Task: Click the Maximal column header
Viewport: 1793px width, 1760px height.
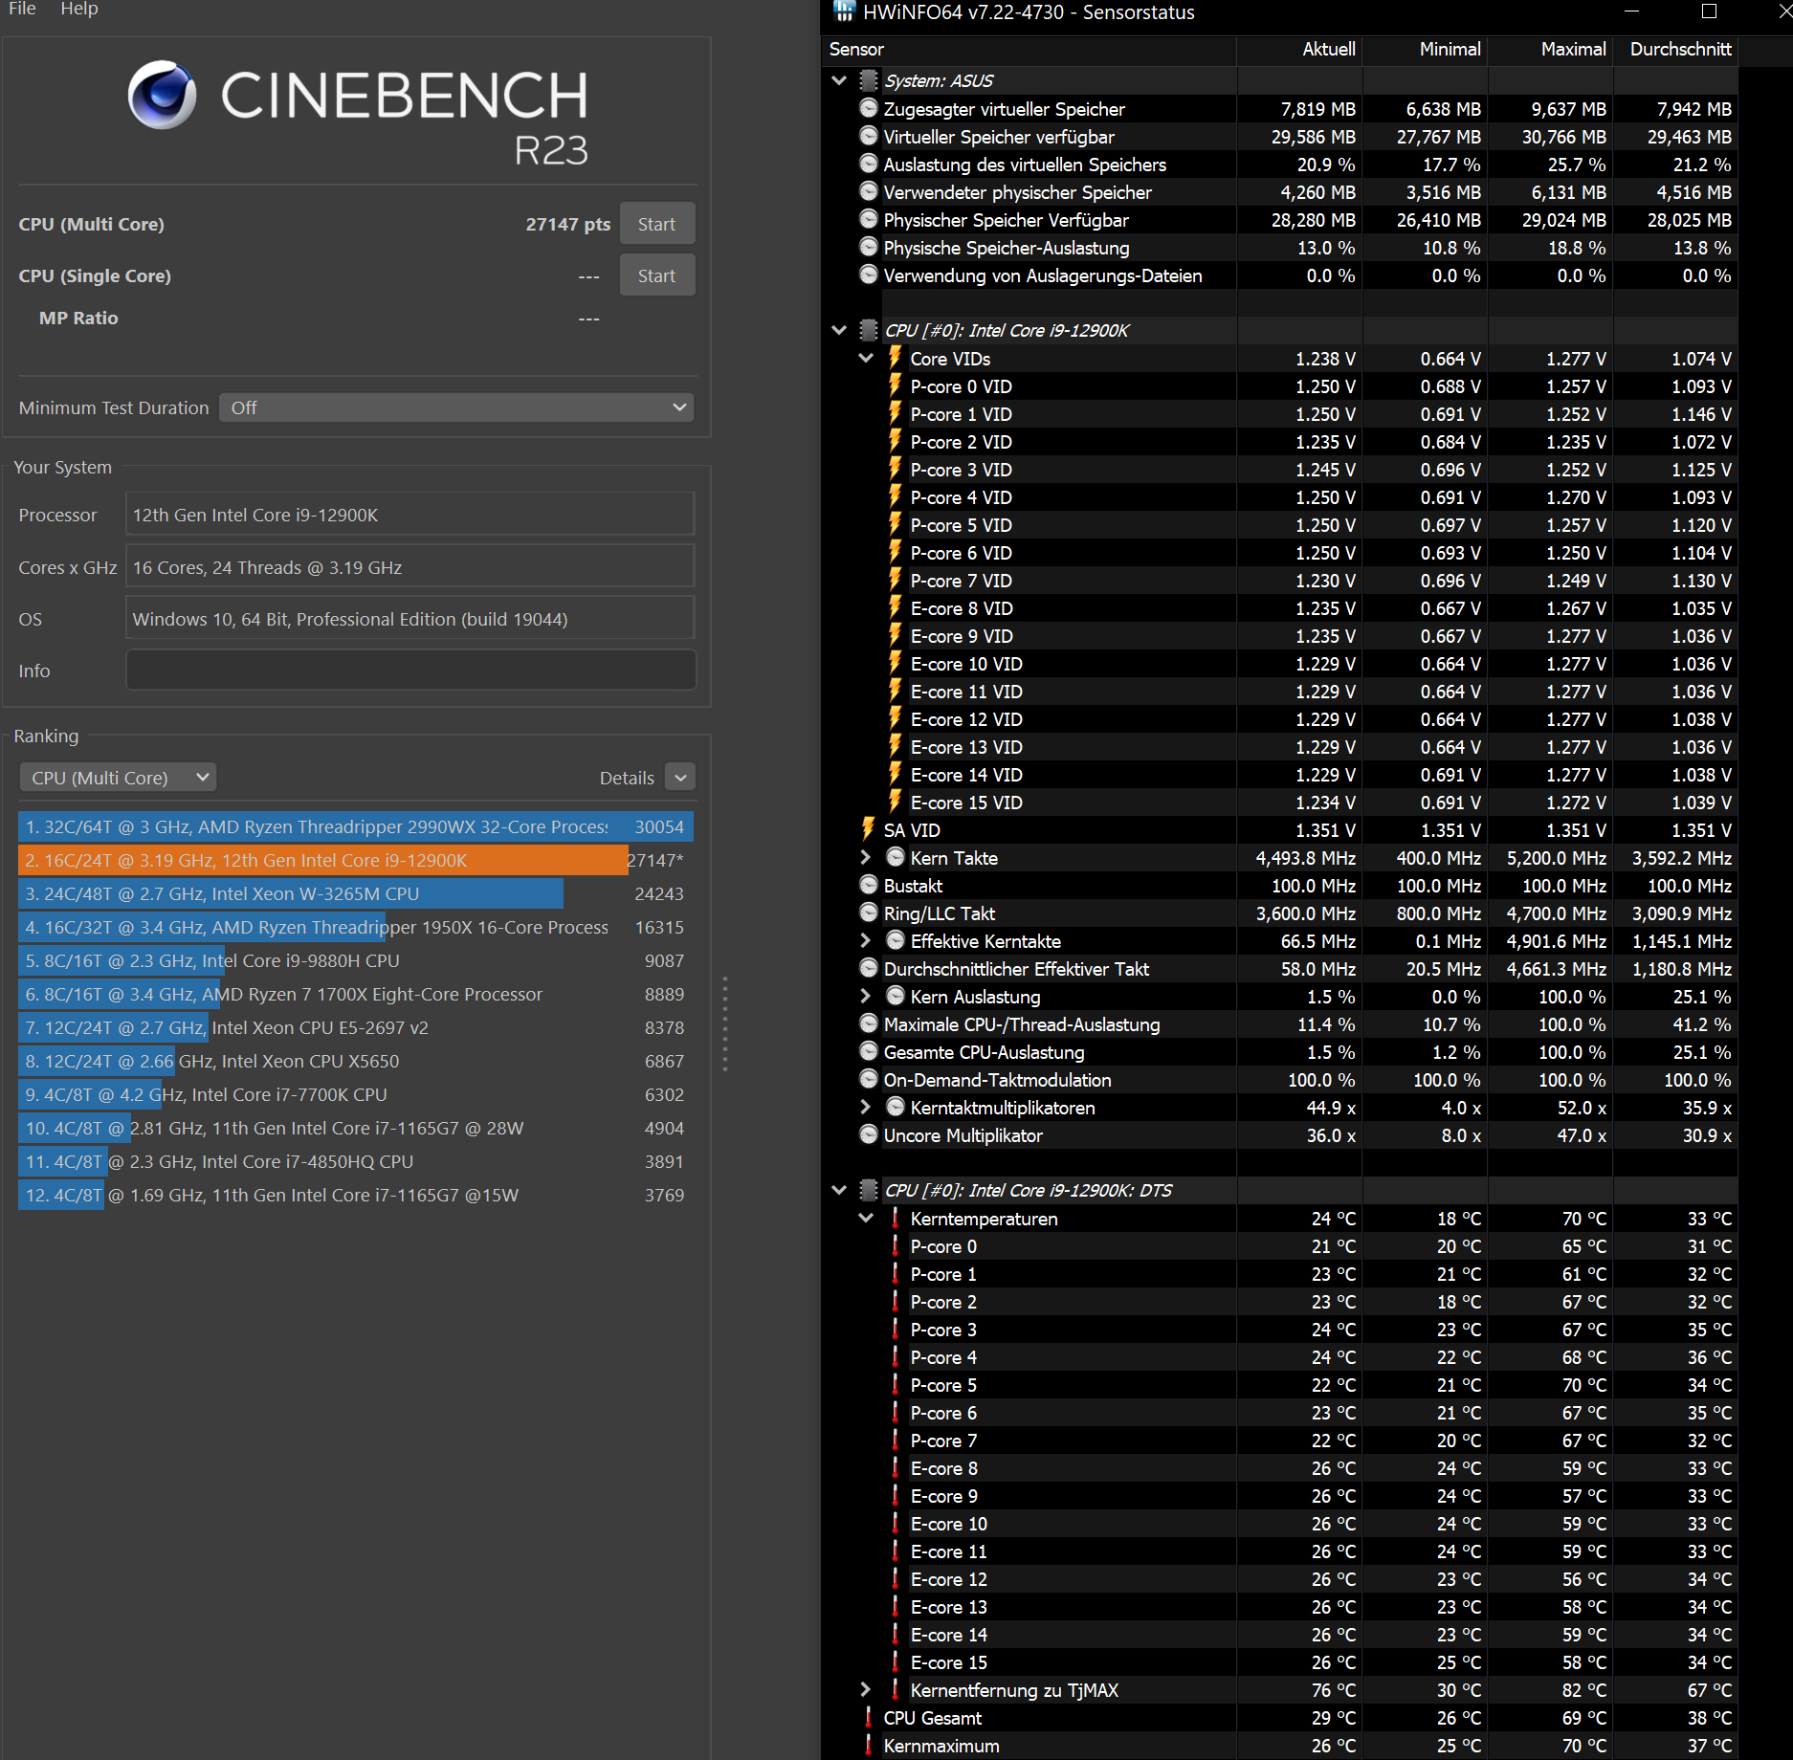Action: coord(1550,49)
